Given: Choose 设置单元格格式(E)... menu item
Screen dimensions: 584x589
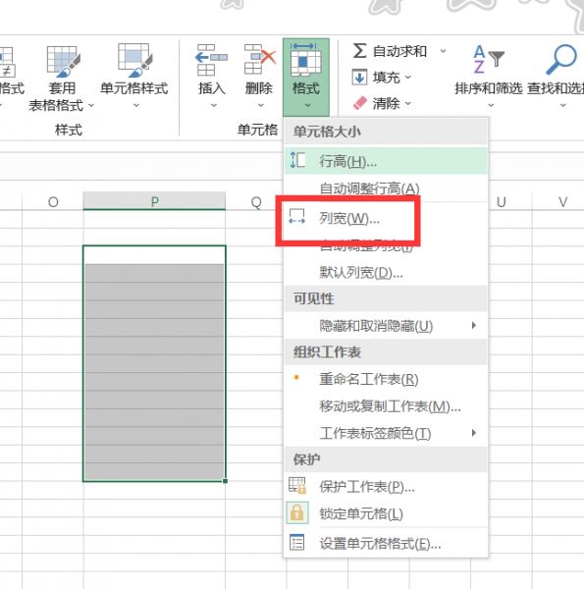Looking at the screenshot, I should click(x=386, y=543).
